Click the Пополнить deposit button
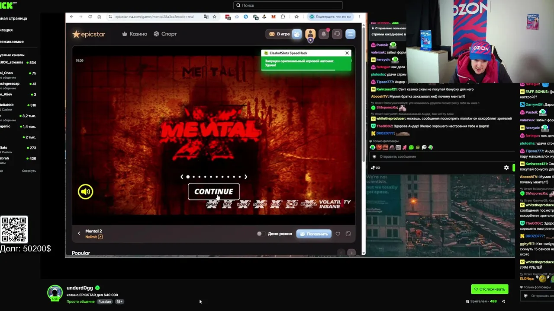The image size is (554, 311). coord(314,234)
